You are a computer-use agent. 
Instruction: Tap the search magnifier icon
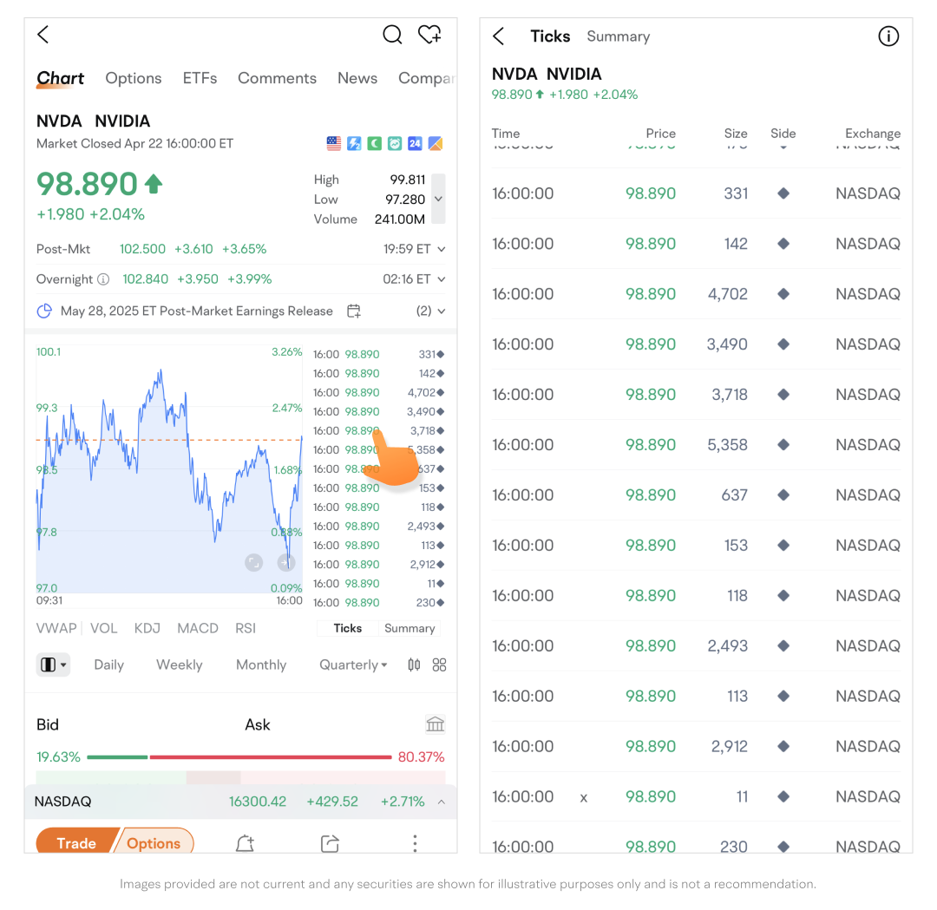click(392, 35)
